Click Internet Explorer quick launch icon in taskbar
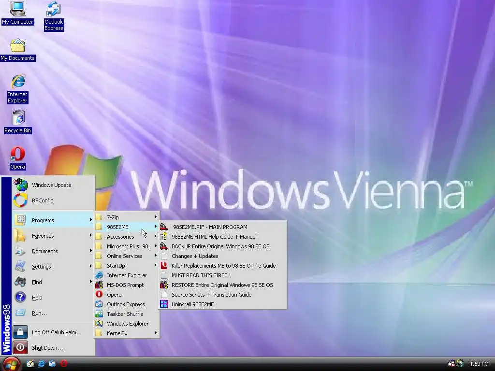This screenshot has height=371, width=495. (x=42, y=364)
